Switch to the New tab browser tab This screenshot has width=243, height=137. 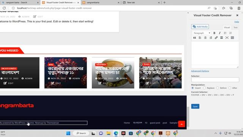(x=141, y=3)
